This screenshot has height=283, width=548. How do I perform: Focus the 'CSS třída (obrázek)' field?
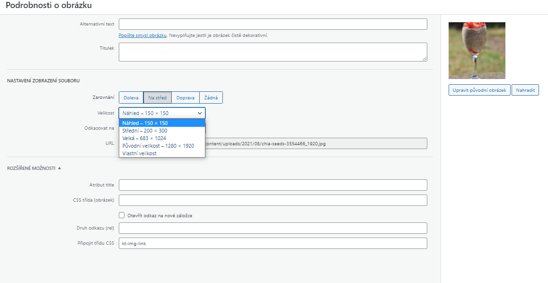click(273, 200)
